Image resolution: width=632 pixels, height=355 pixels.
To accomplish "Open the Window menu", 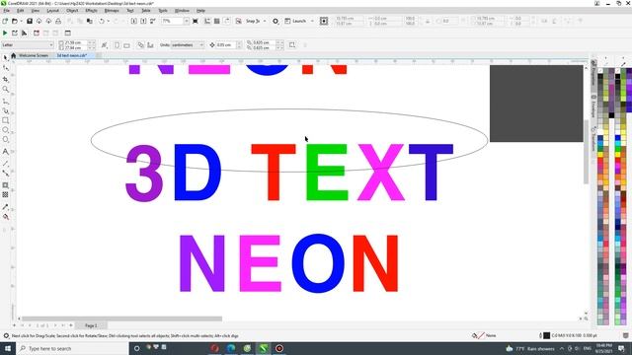I will coord(182,11).
